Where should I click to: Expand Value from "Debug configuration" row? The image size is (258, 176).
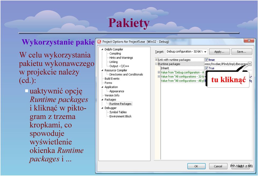(159, 72)
